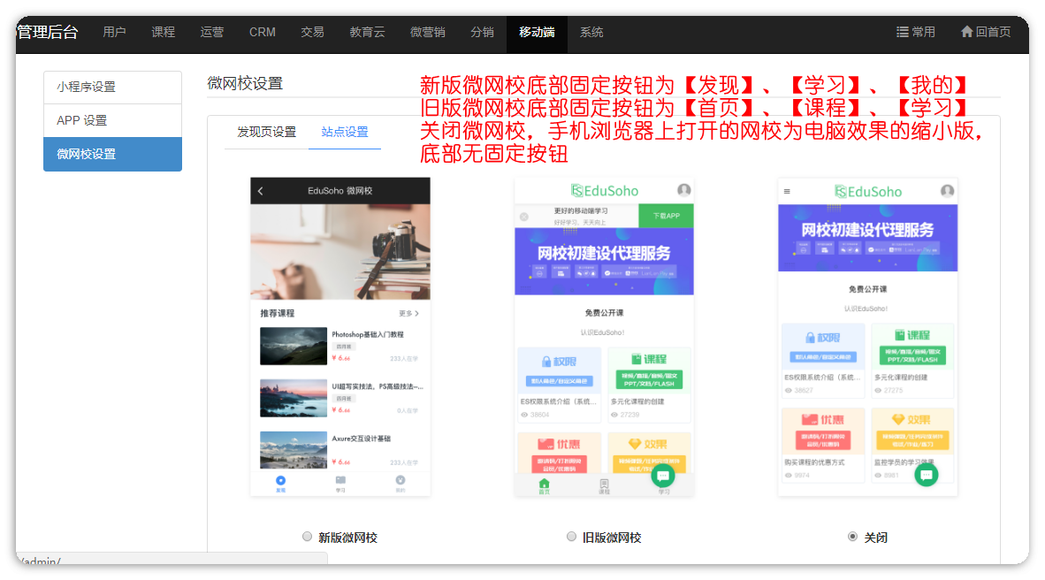Viewport: 1045px width, 580px height.
Task: Click the green 首页 home icon in the old-version preview
Action: coord(544,484)
